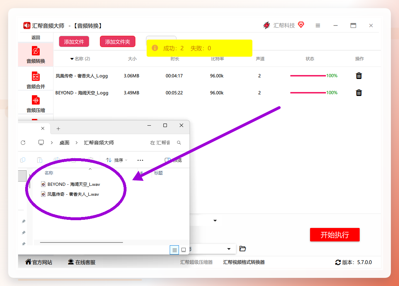The image size is (399, 286).
Task: Expand breadcrumb chevron before 桌面
Action: point(52,143)
